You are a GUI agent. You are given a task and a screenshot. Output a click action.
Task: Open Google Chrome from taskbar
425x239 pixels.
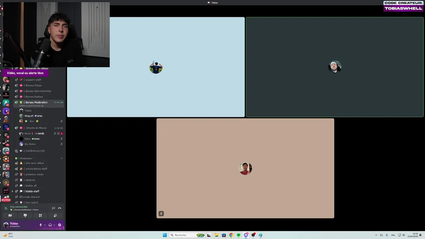point(231,235)
